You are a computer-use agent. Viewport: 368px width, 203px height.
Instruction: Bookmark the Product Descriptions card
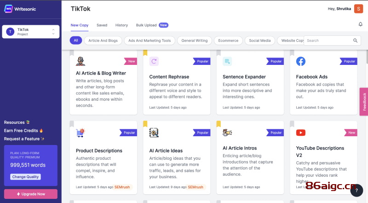click(72, 124)
